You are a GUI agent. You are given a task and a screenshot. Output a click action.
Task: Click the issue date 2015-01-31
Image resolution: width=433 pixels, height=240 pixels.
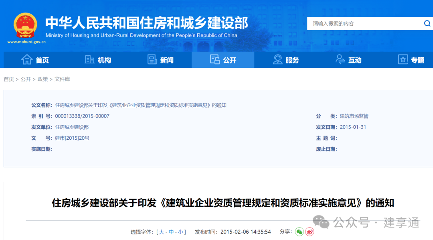pyautogui.click(x=353, y=127)
